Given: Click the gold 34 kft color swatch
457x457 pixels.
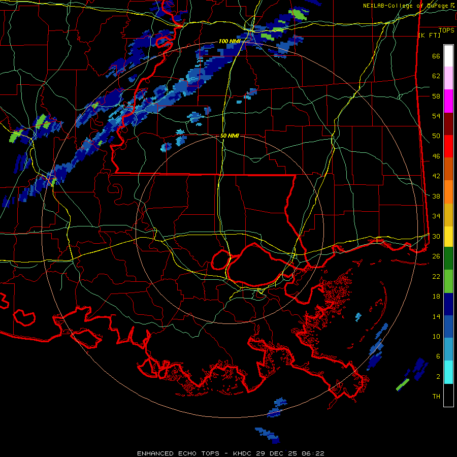Looking at the screenshot, I should (x=448, y=214).
